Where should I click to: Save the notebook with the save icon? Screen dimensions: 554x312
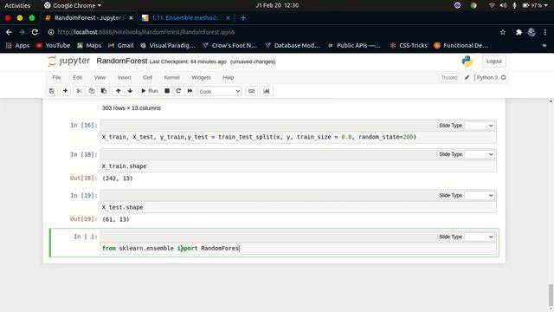[52, 91]
